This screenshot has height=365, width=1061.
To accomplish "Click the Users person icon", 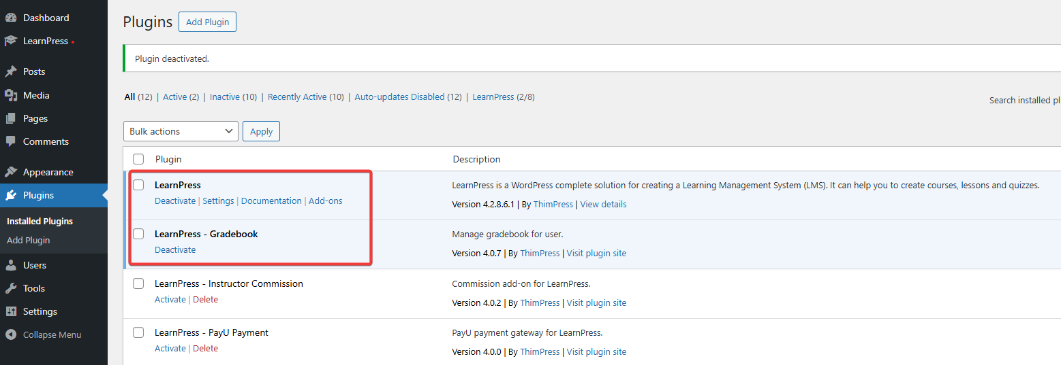I will (11, 265).
